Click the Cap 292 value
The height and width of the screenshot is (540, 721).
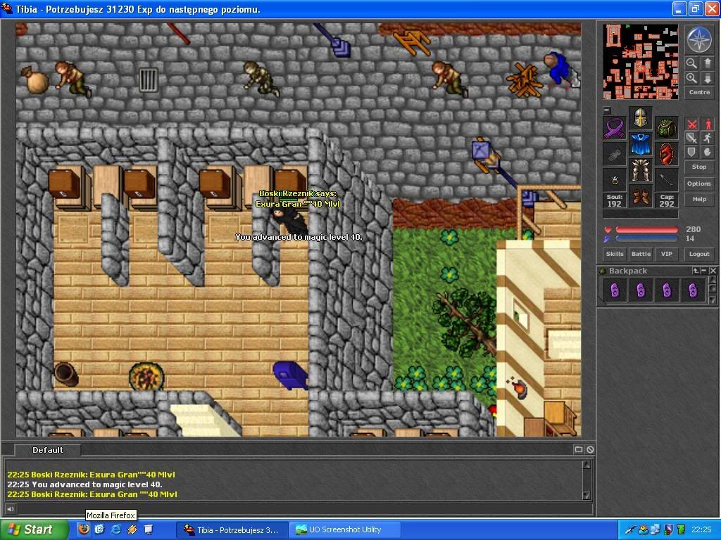click(x=667, y=200)
